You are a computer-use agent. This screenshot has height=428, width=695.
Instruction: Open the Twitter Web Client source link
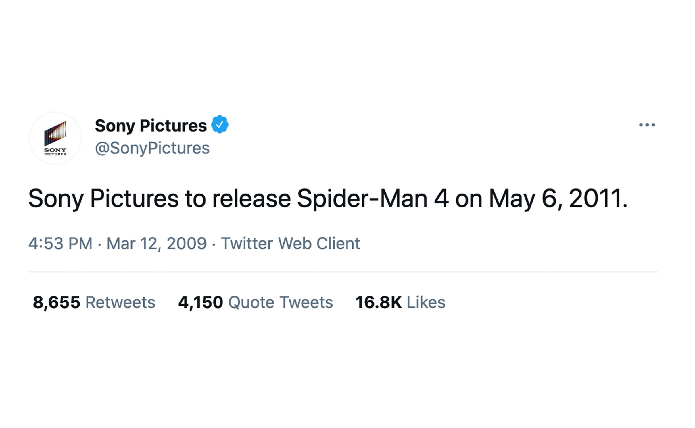point(290,244)
